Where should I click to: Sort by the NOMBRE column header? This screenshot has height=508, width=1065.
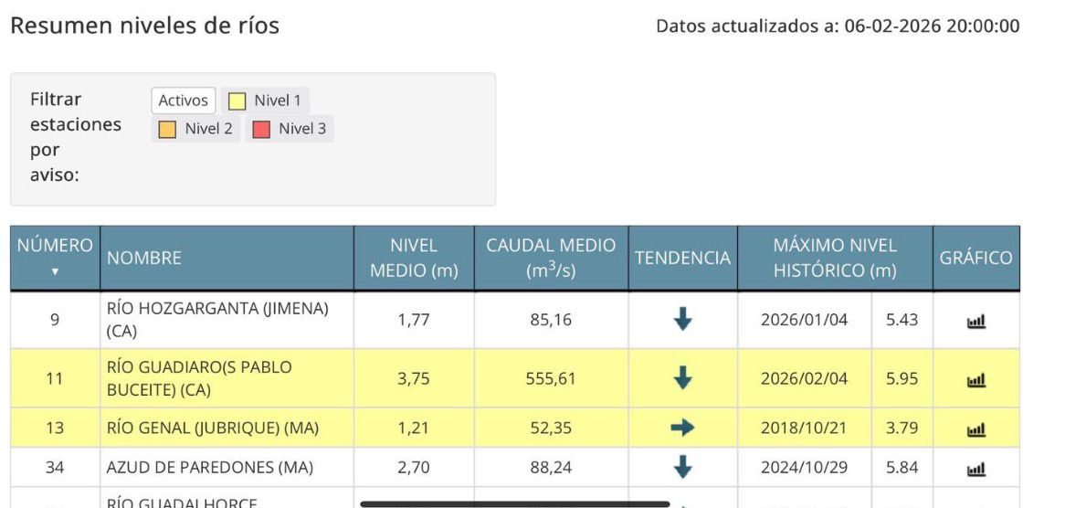[x=144, y=259]
